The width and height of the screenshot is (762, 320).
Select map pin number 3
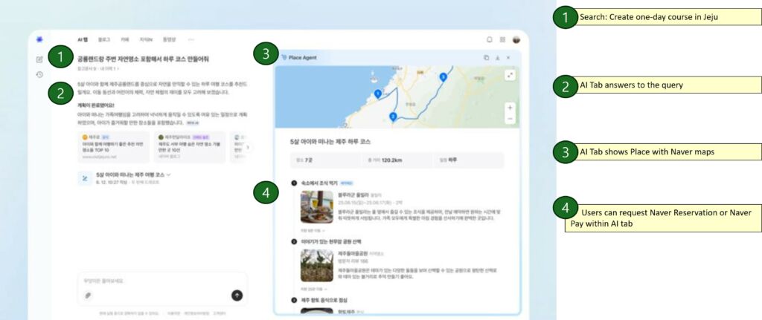[x=443, y=77]
